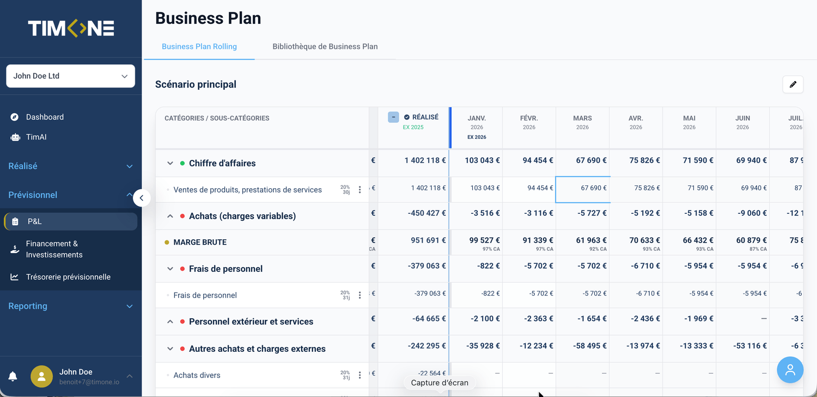The height and width of the screenshot is (397, 817).
Task: Click the pencil edit scenario icon
Action: 792,84
